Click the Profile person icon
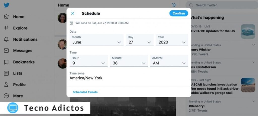The image size is (258, 116). (7, 84)
